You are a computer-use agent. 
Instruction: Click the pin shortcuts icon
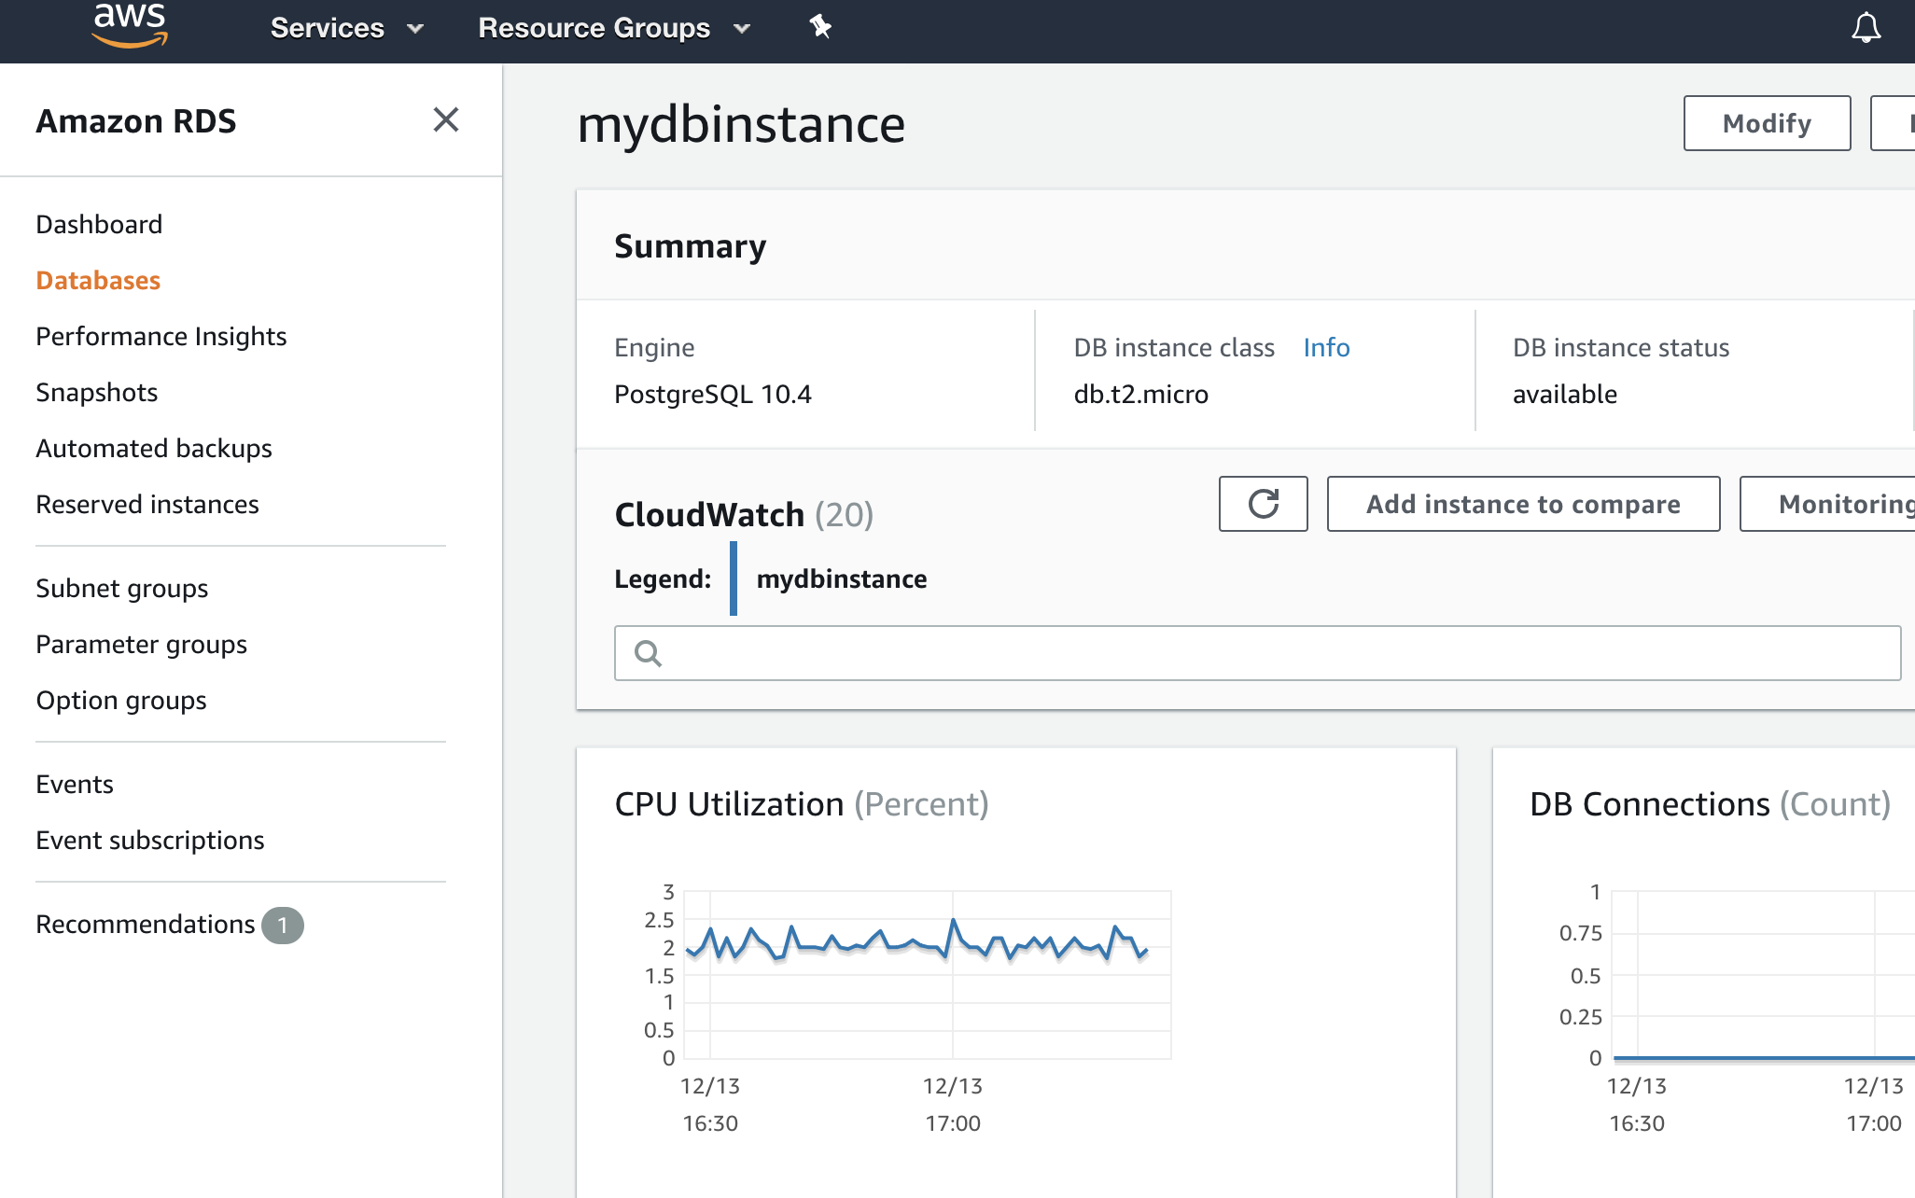[x=820, y=27]
